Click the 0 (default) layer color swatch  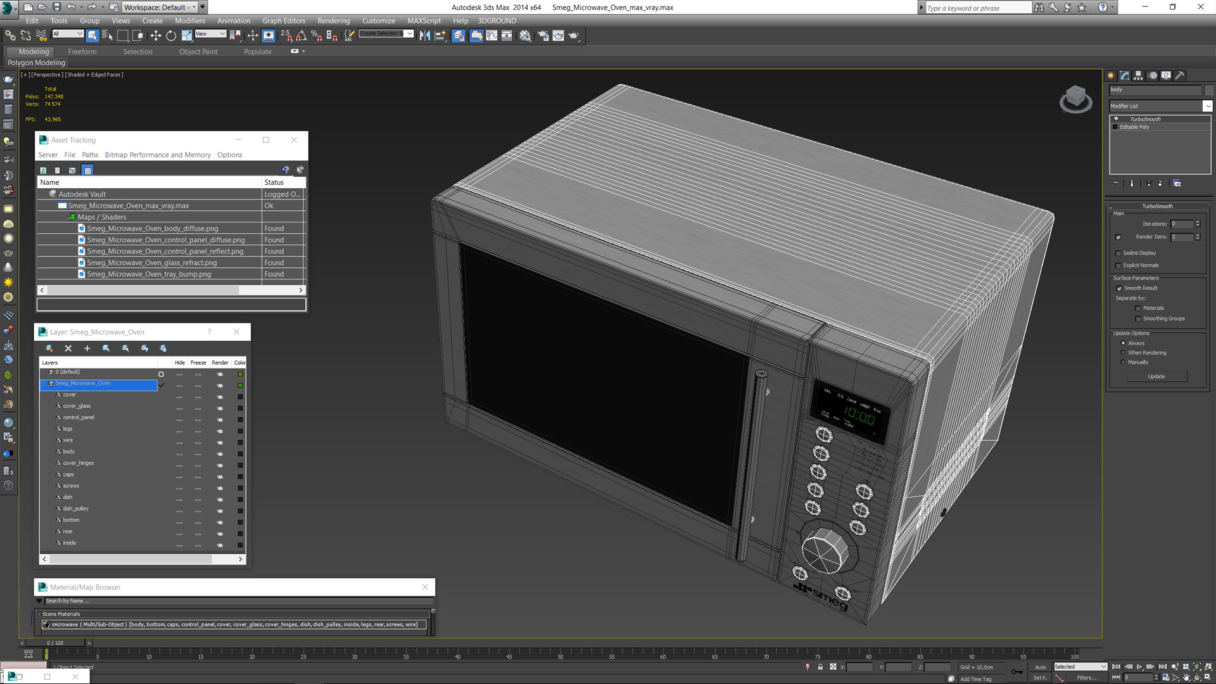(x=240, y=374)
